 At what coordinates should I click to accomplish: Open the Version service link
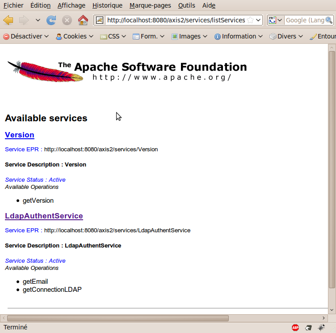coord(20,135)
